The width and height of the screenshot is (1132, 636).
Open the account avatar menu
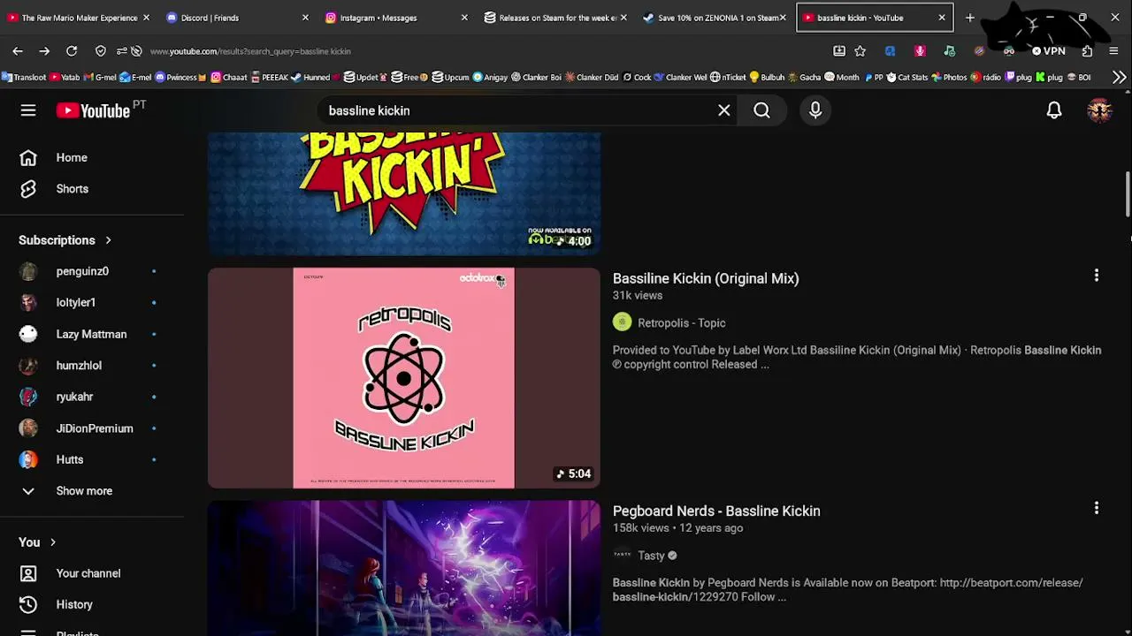click(1099, 110)
